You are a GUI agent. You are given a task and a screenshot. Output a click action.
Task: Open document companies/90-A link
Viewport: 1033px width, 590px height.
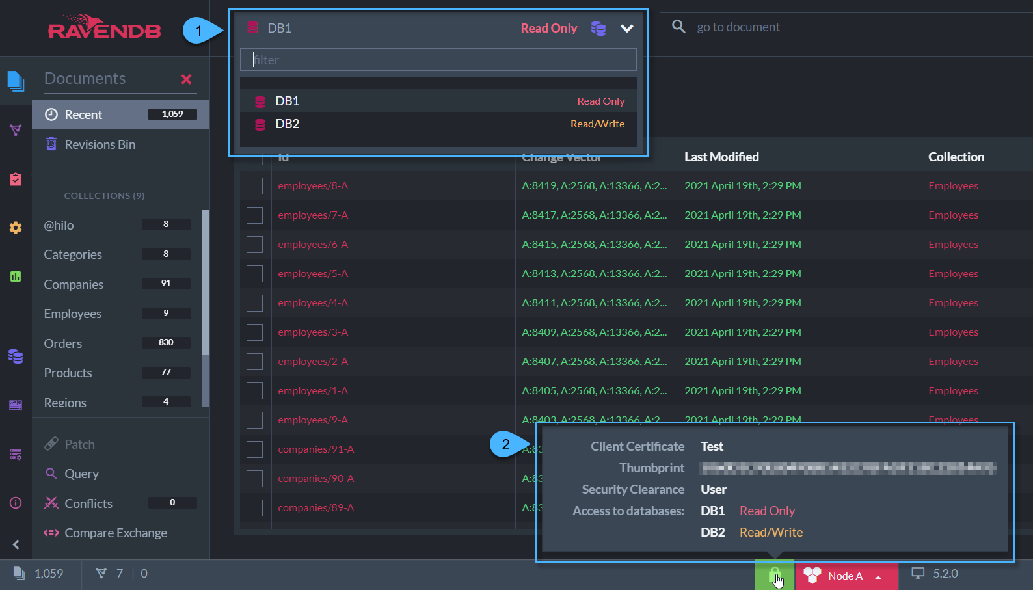(316, 479)
